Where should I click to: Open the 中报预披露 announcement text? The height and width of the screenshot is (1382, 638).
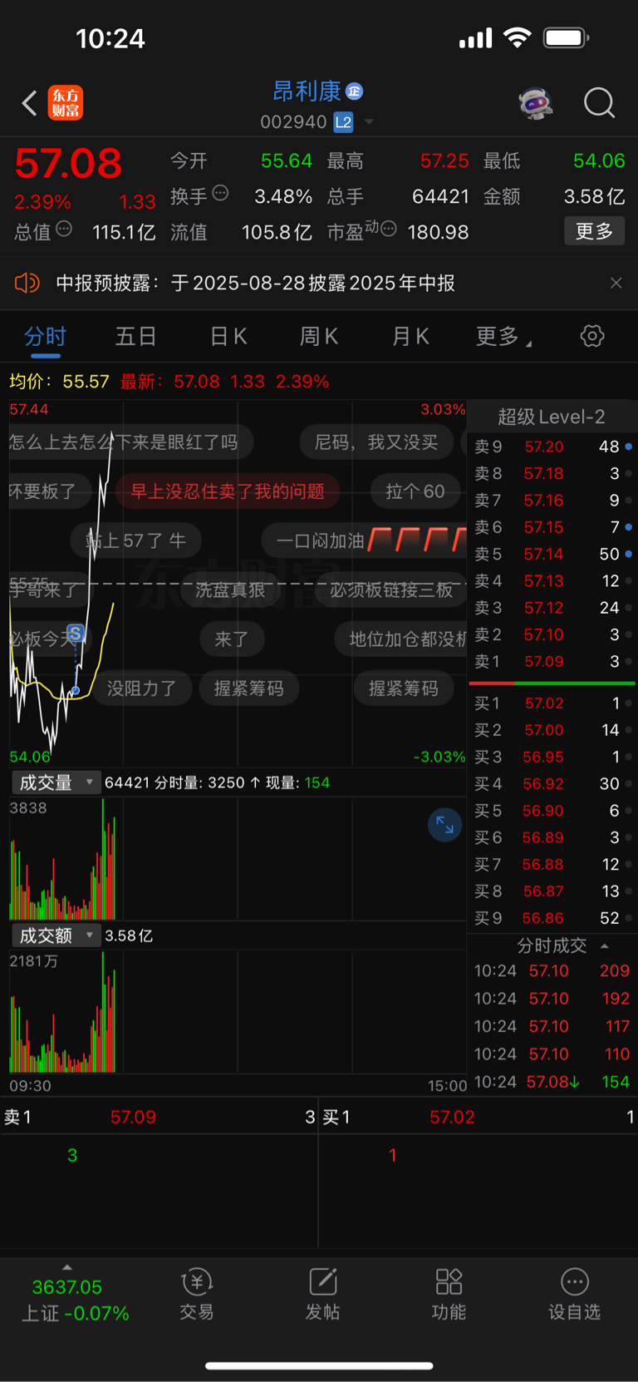255,284
